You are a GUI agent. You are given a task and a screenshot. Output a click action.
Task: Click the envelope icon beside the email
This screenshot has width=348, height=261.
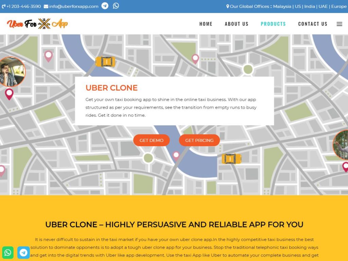coord(46,6)
